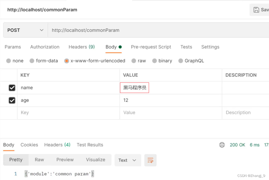Click the 6 ms response time
The image size is (269, 180).
click(x=255, y=145)
